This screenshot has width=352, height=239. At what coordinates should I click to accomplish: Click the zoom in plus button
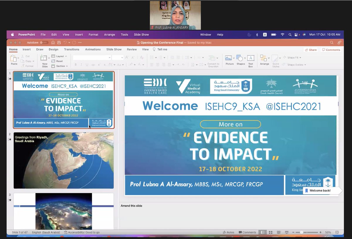point(320,232)
